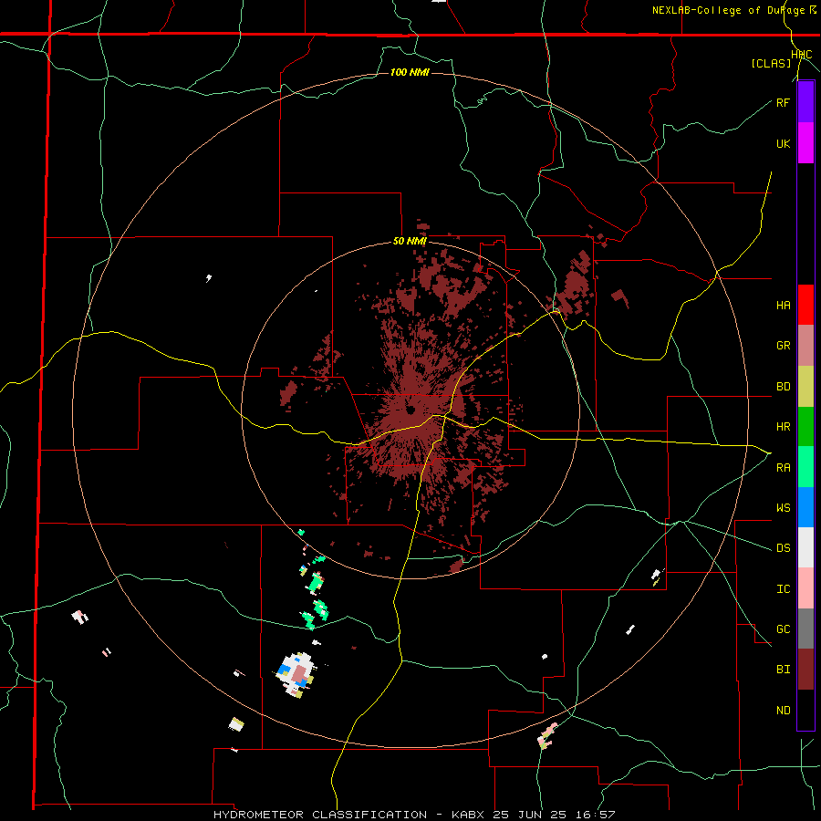The width and height of the screenshot is (821, 821).
Task: Click the brown BI legend color swatch
Action: tap(805, 670)
